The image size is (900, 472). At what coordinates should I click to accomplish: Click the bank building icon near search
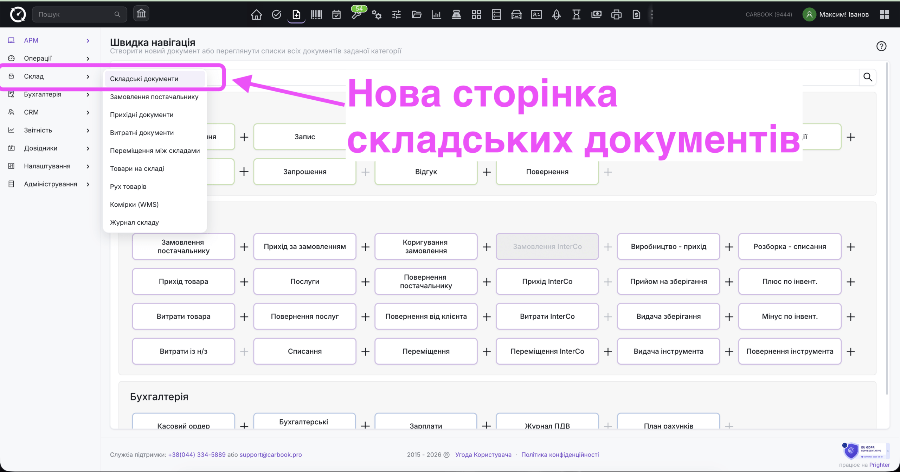141,14
